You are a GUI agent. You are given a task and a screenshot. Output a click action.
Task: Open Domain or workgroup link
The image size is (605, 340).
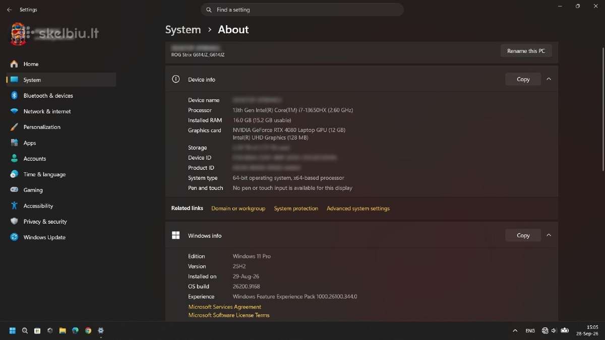238,209
